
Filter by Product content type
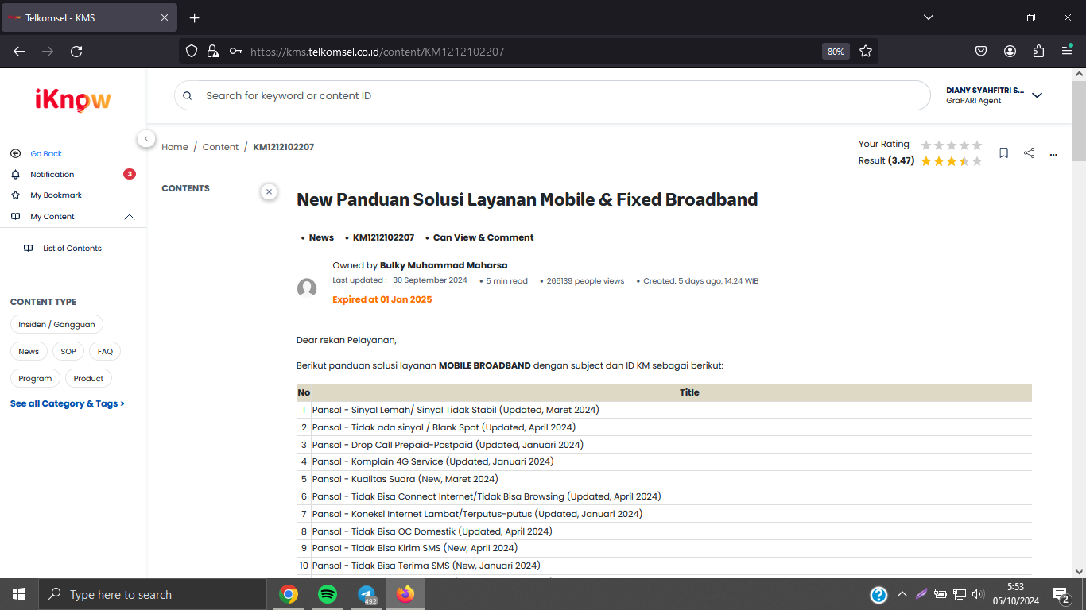coord(88,378)
